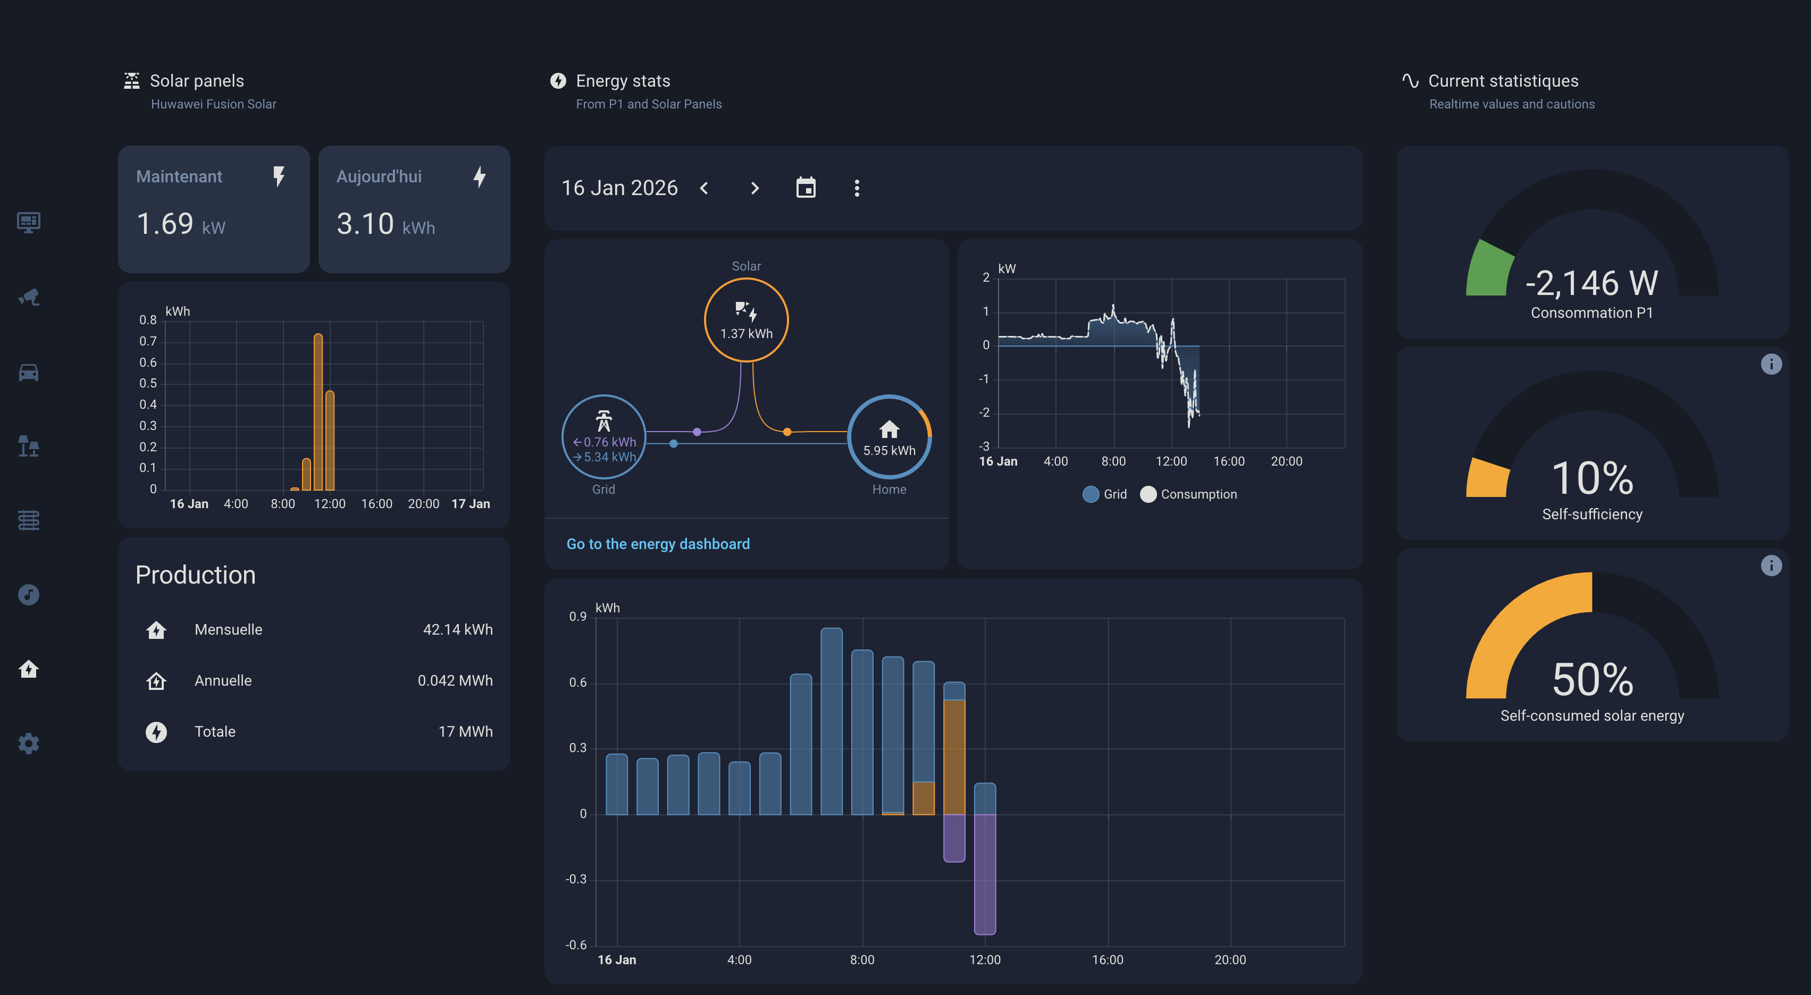Screen dimensions: 1811x995
Task: Open the calendar date picker
Action: click(806, 188)
